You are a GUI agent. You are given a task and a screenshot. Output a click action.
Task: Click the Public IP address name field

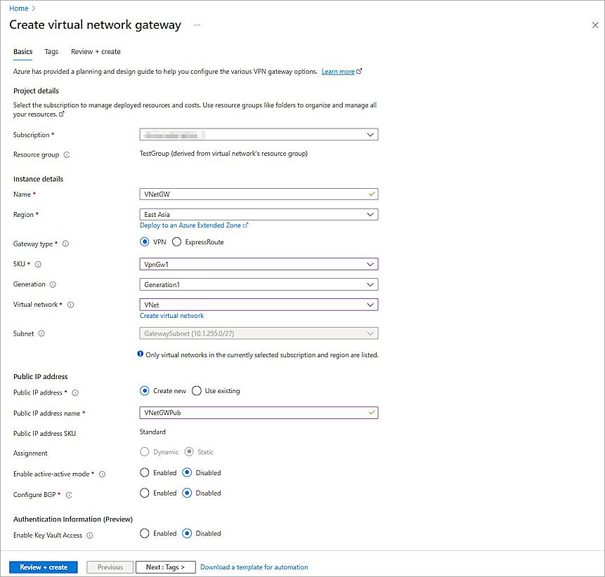tap(253, 413)
